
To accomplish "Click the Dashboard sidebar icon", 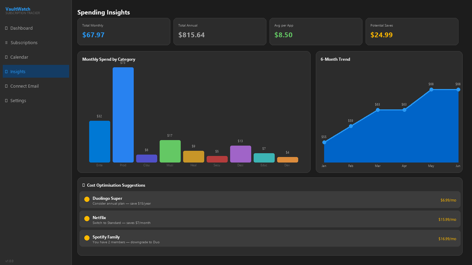I will tap(7, 28).
